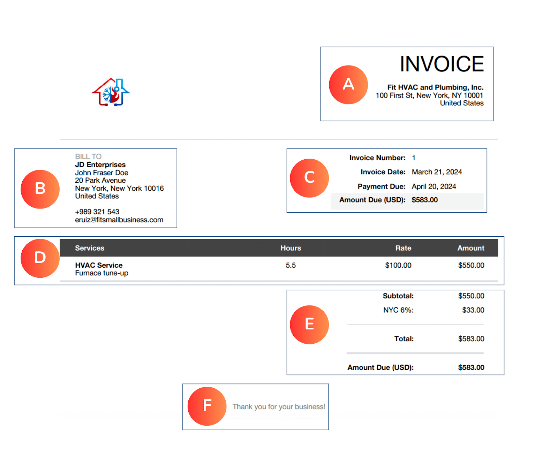Click the NYC 6% tax line
This screenshot has width=558, height=465.
tap(398, 310)
